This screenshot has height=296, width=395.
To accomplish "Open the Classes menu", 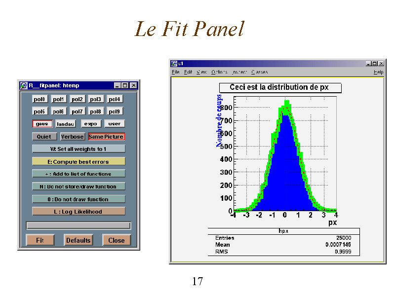I will point(259,72).
